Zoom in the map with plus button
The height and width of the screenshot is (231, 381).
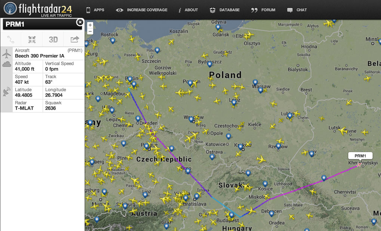click(x=90, y=25)
